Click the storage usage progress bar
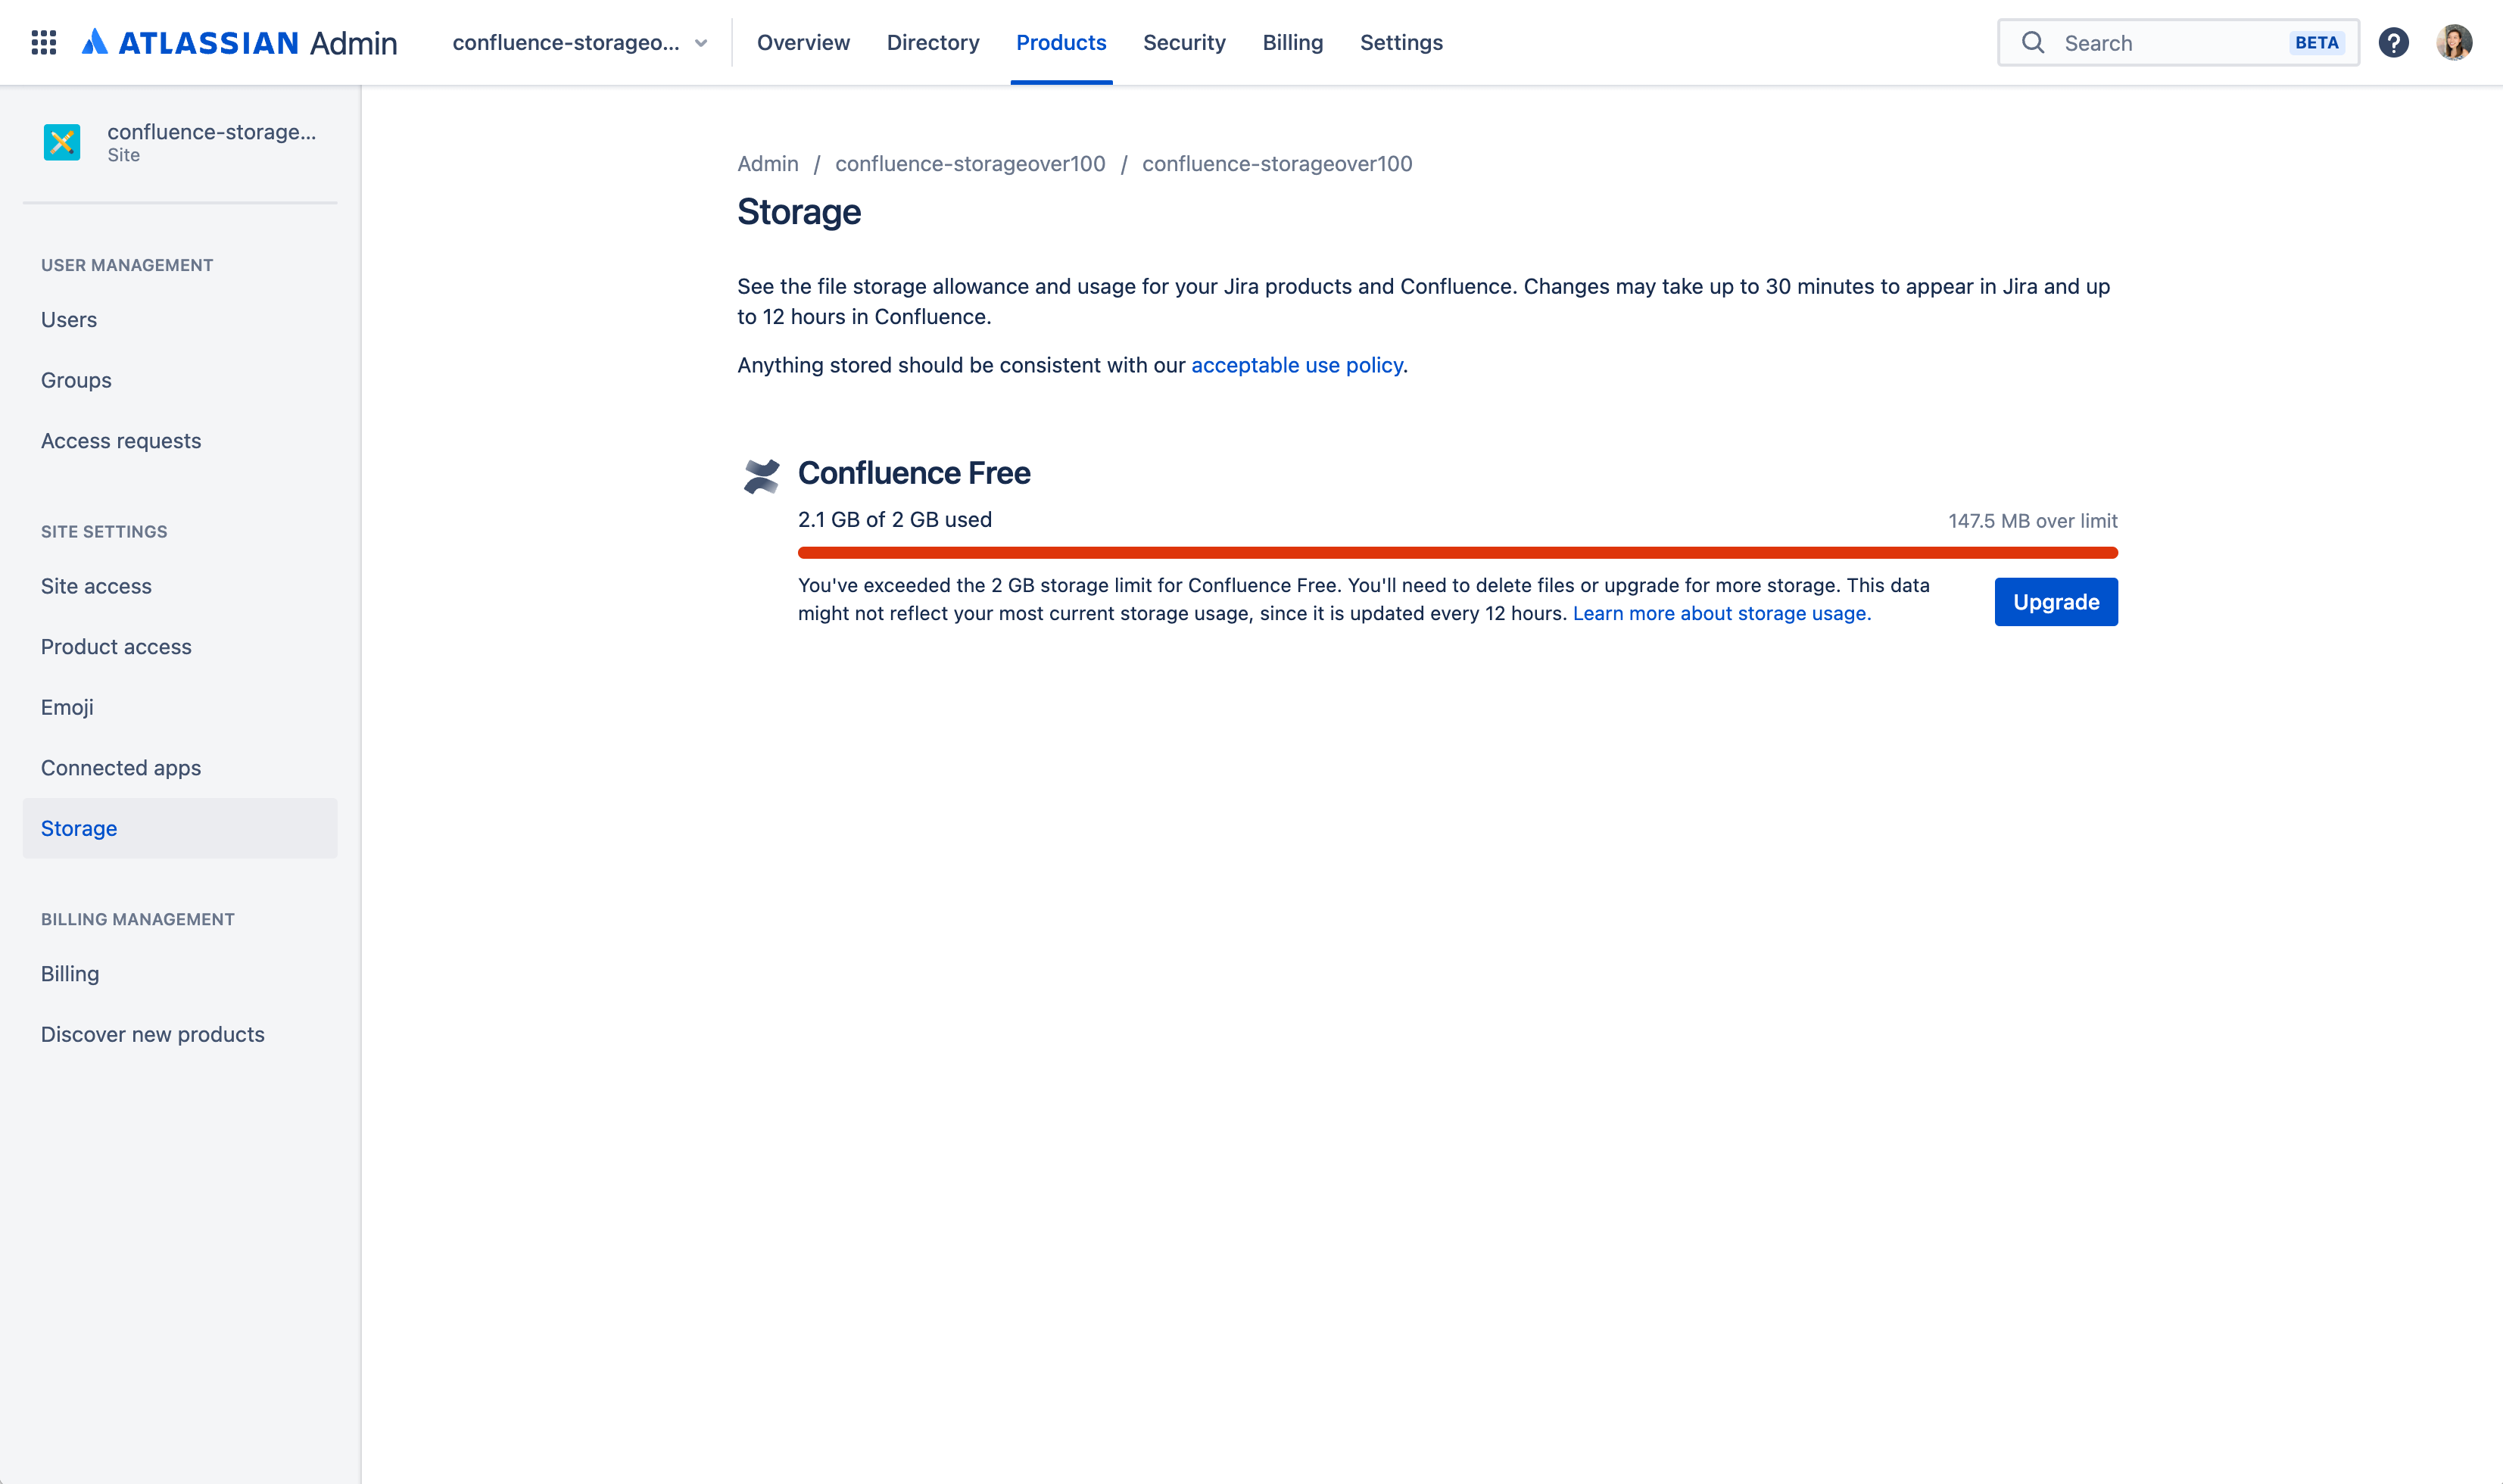The width and height of the screenshot is (2503, 1484). (x=1457, y=551)
